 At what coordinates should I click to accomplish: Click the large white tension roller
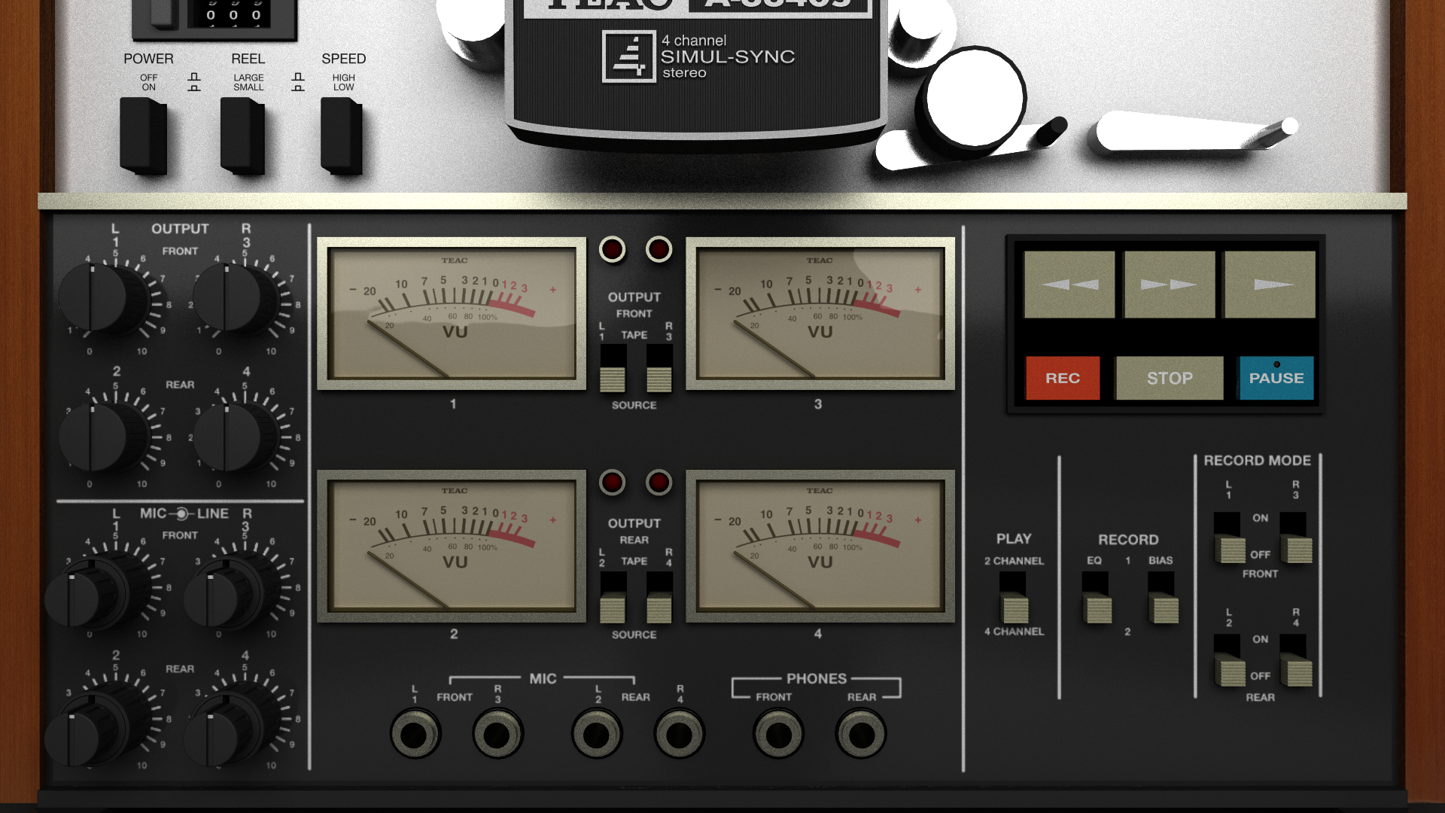975,97
